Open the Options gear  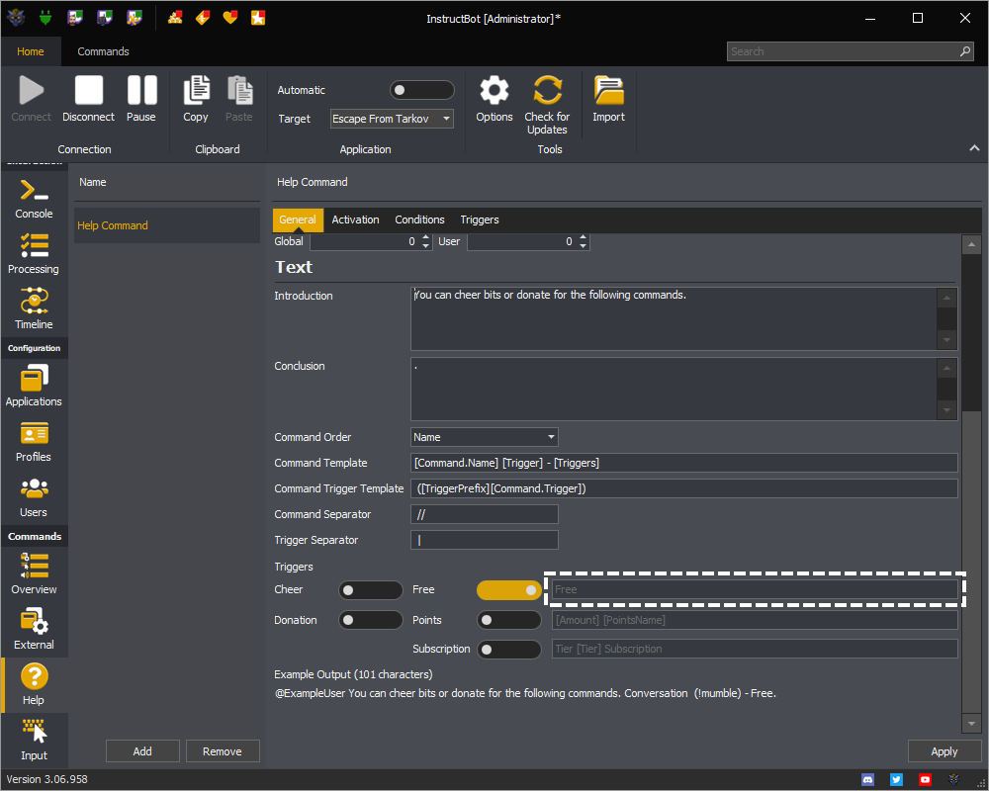click(x=494, y=98)
